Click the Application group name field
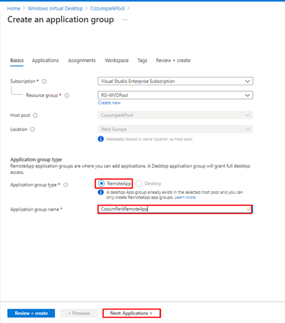The width and height of the screenshot is (285, 323). point(175,209)
